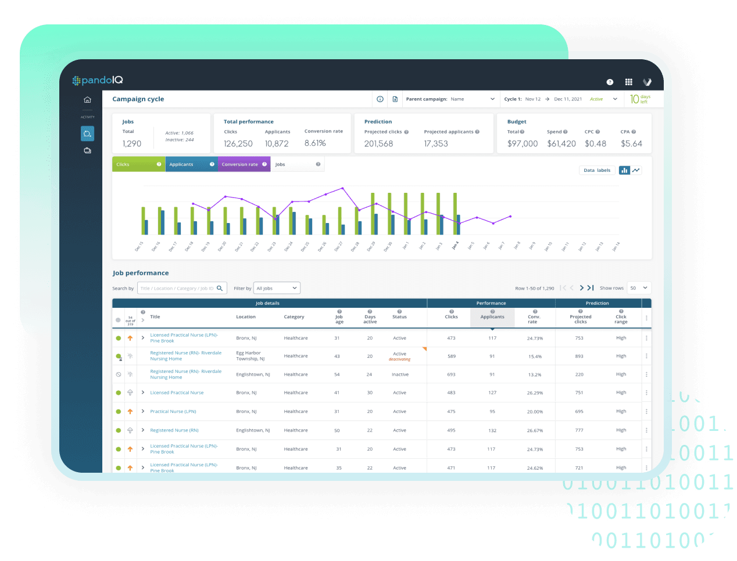Viewport: 737px width, 561px height.
Task: Click the Title / Location search field
Action: (x=177, y=287)
